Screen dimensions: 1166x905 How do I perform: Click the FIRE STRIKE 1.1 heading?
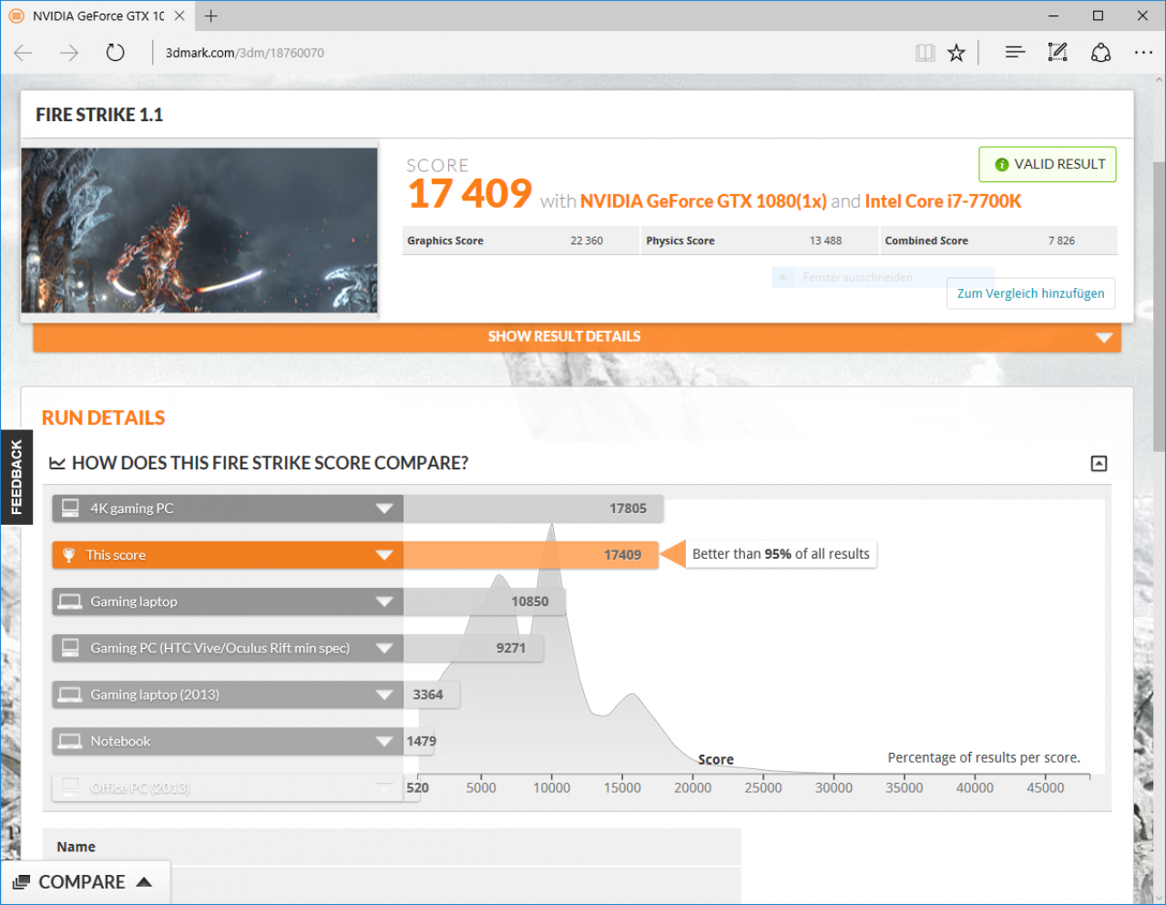(x=99, y=115)
